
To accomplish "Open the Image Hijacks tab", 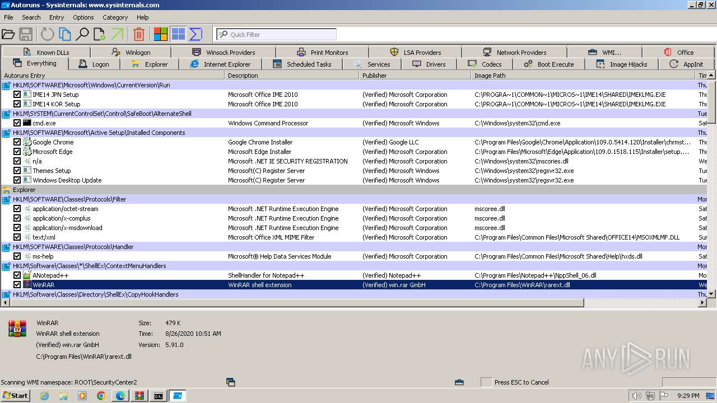I will 621,64.
